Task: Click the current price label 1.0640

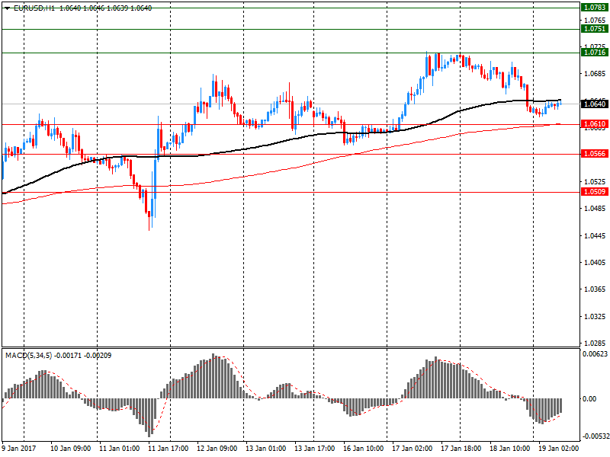Action: (x=595, y=104)
